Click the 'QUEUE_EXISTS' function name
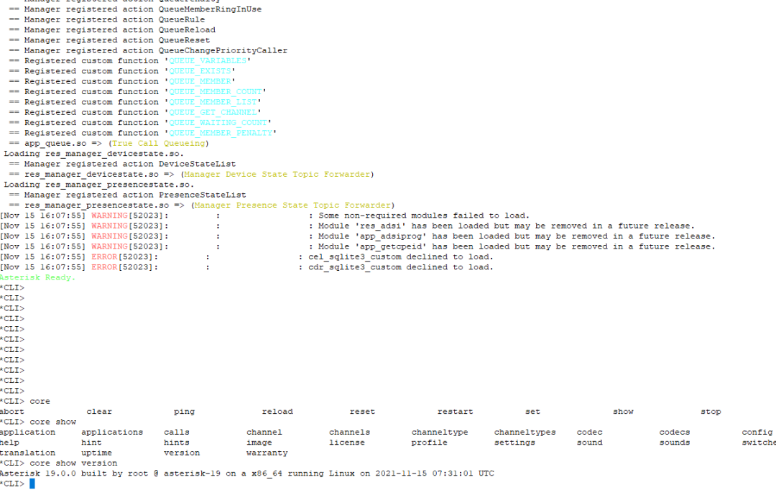 tap(200, 71)
